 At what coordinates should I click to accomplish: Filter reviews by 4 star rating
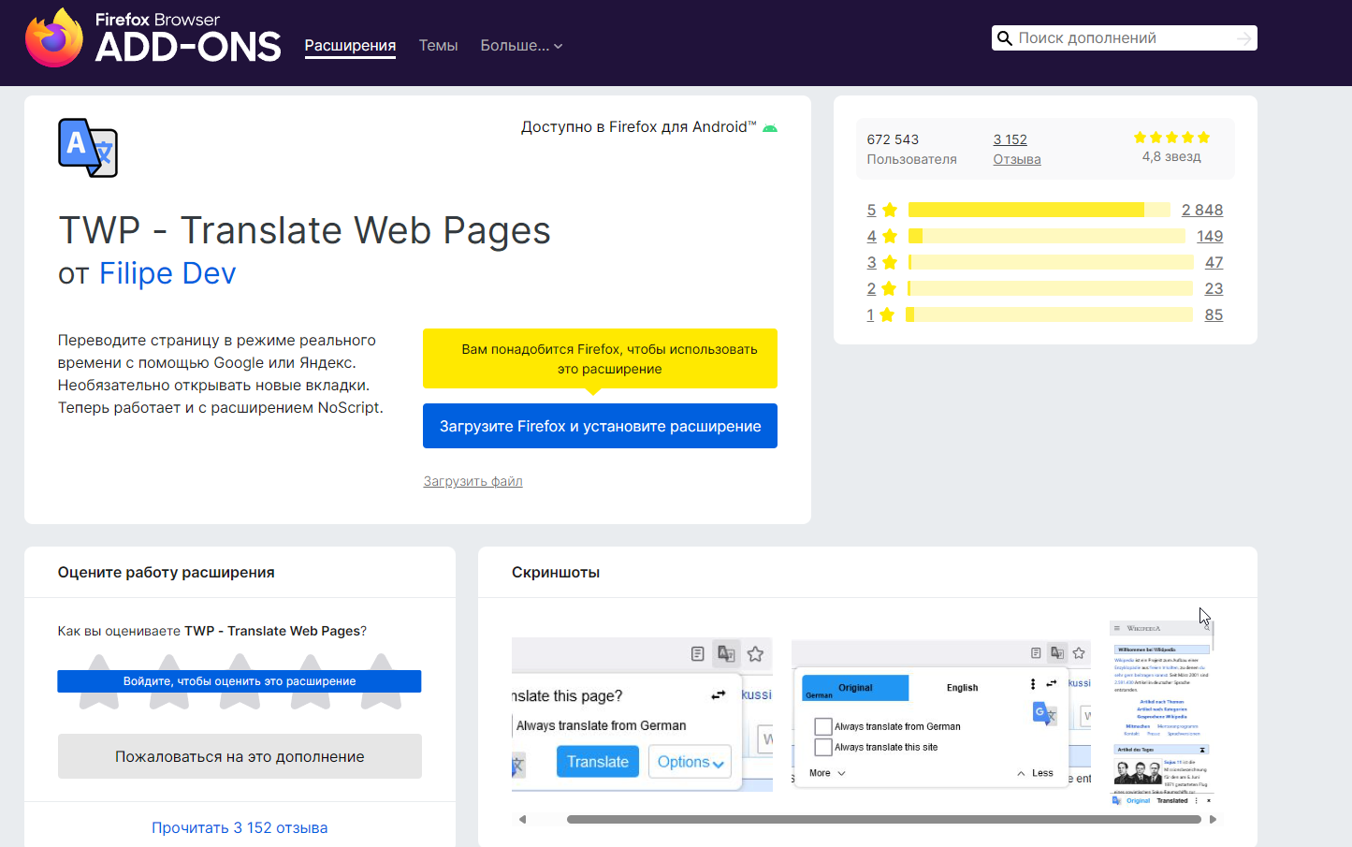point(881,236)
